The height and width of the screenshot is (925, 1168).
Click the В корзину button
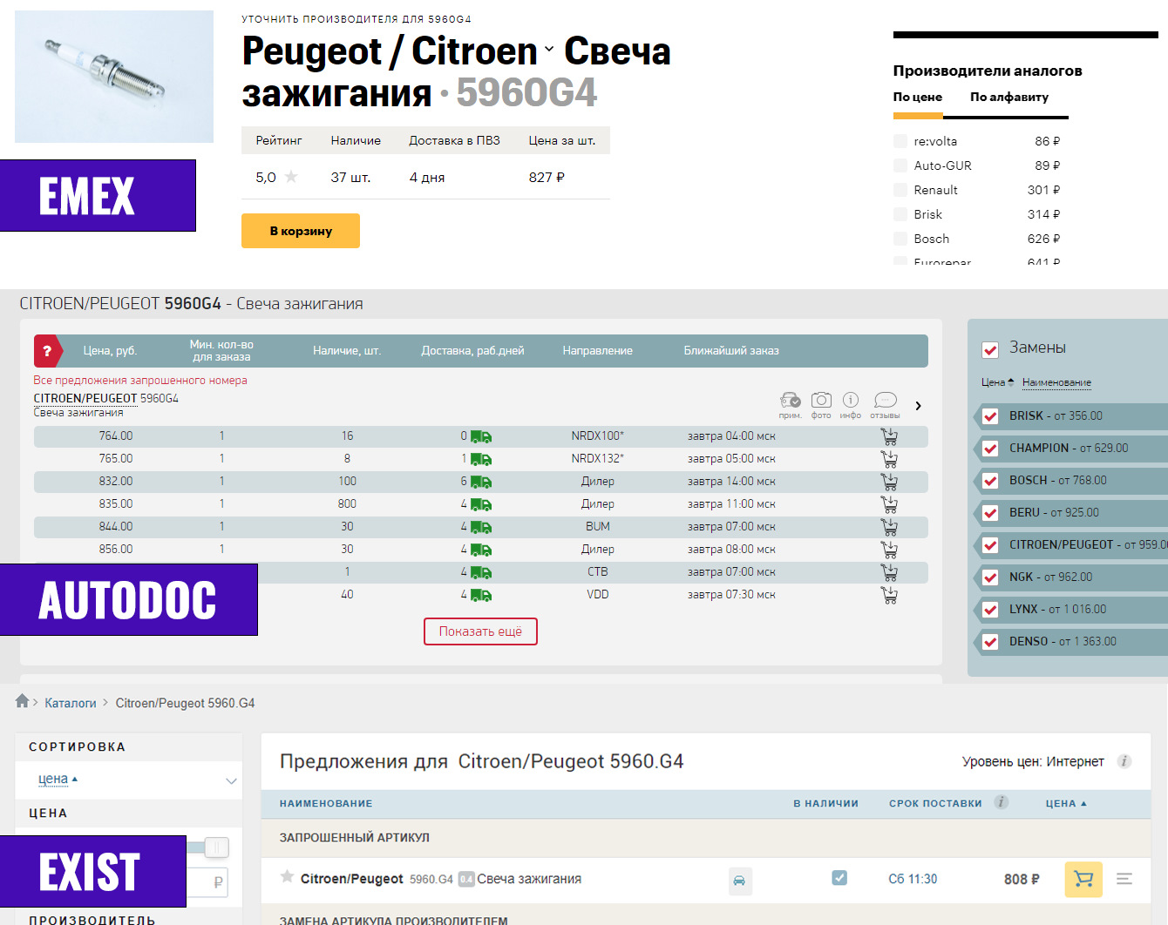[301, 231]
